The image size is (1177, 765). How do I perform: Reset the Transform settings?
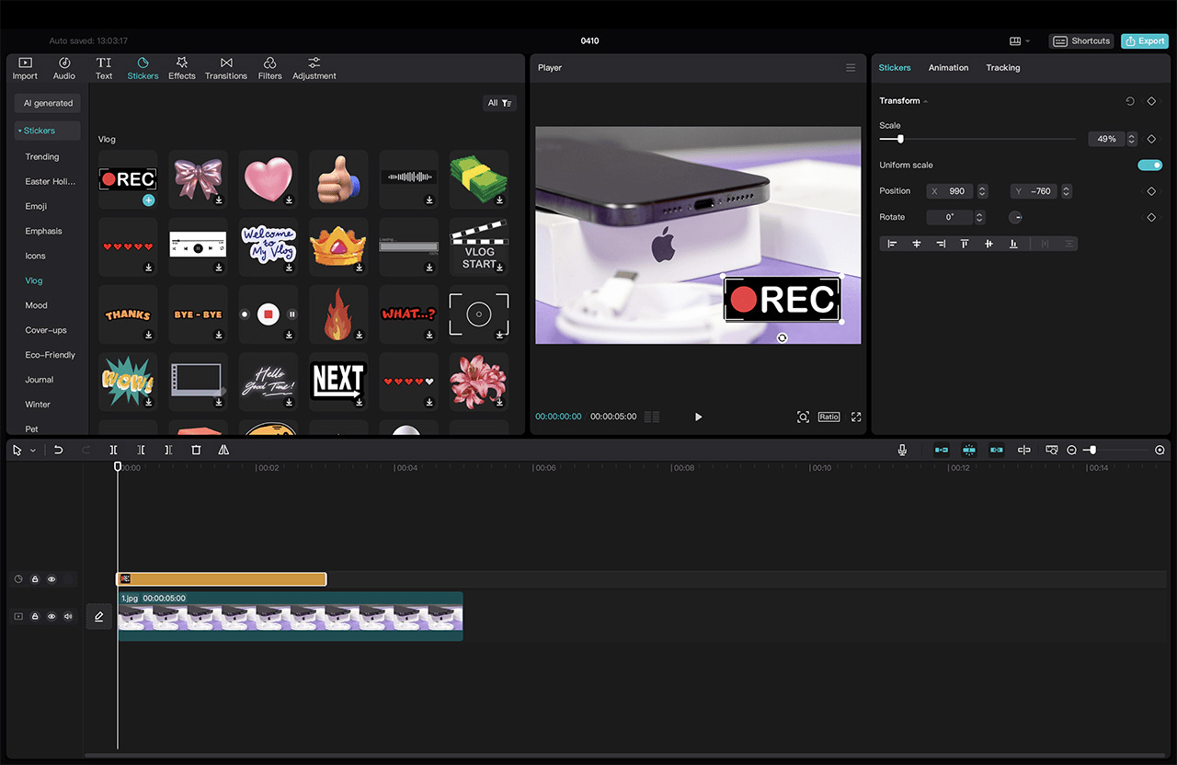[x=1130, y=101]
